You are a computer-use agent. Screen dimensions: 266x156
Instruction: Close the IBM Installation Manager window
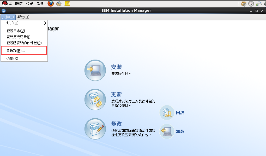coord(262,11)
